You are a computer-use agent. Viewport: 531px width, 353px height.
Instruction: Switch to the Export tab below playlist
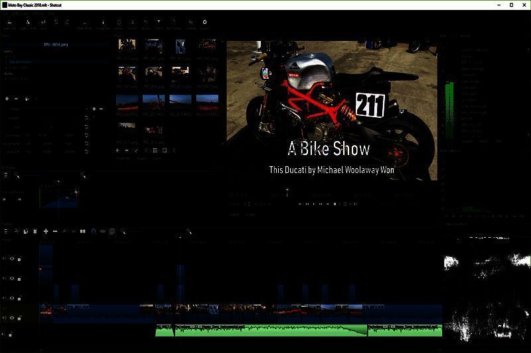pos(158,159)
